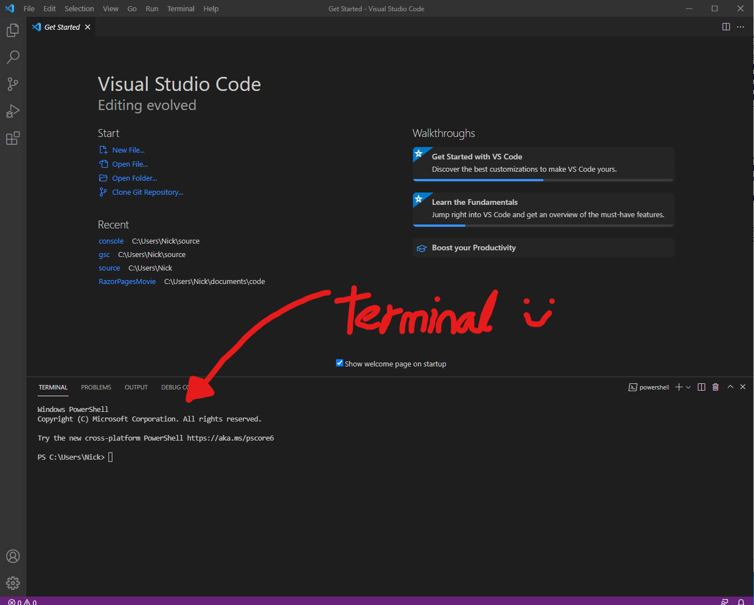Switch to the TERMINAL panel tab
The image size is (754, 605).
53,387
